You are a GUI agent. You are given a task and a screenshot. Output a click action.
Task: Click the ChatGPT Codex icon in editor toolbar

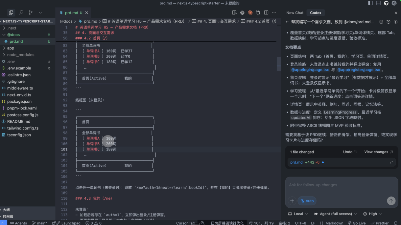pos(242,12)
